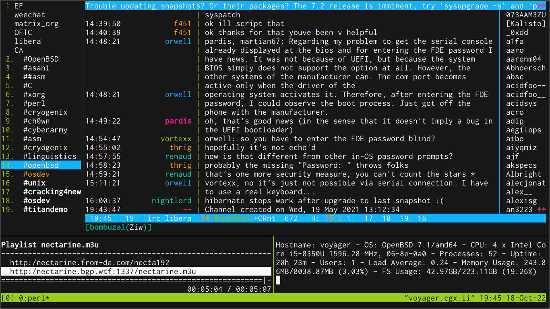This screenshot has height=309, width=550.
Task: Open the matrix_org server buffer
Action: [x=37, y=24]
